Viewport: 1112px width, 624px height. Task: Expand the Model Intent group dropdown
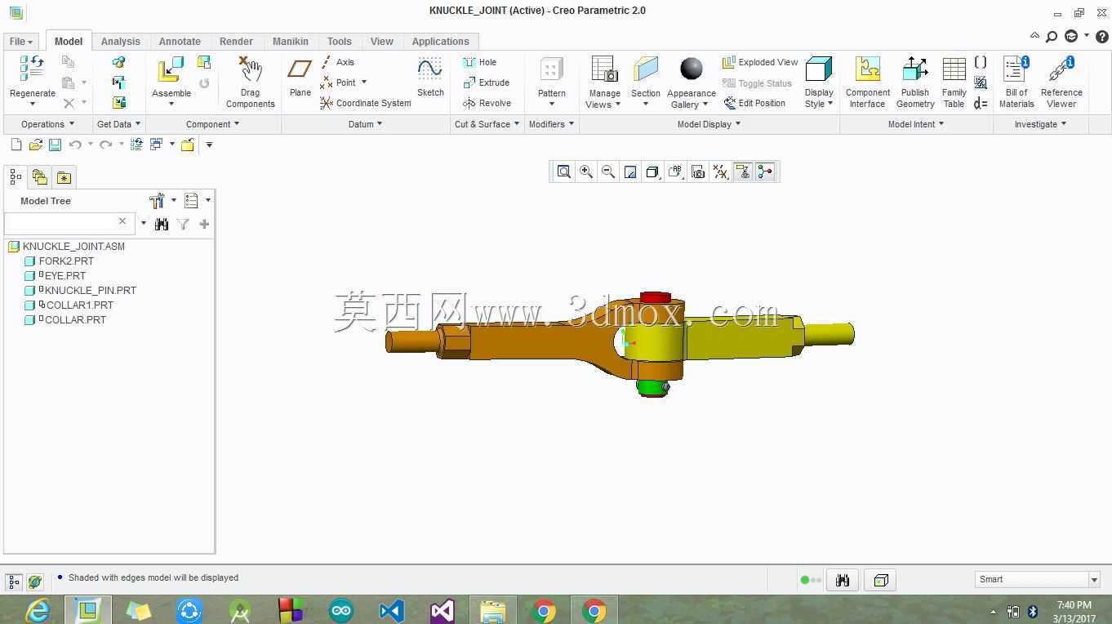pyautogui.click(x=916, y=124)
